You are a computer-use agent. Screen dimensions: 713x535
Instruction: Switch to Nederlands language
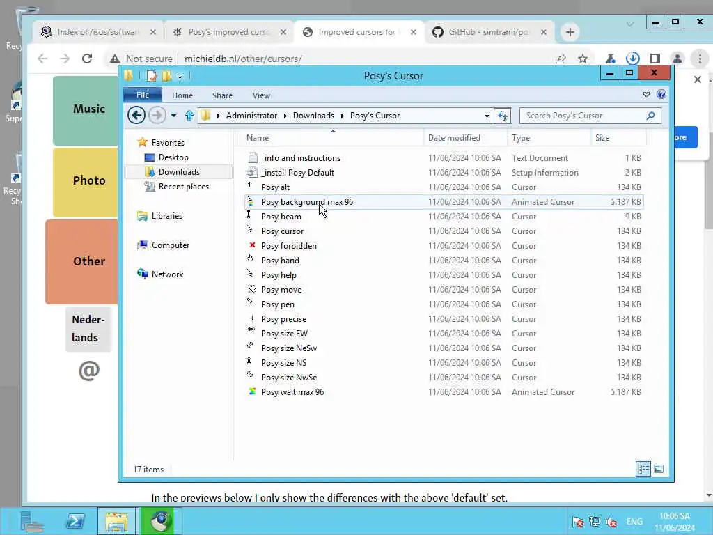(88, 329)
